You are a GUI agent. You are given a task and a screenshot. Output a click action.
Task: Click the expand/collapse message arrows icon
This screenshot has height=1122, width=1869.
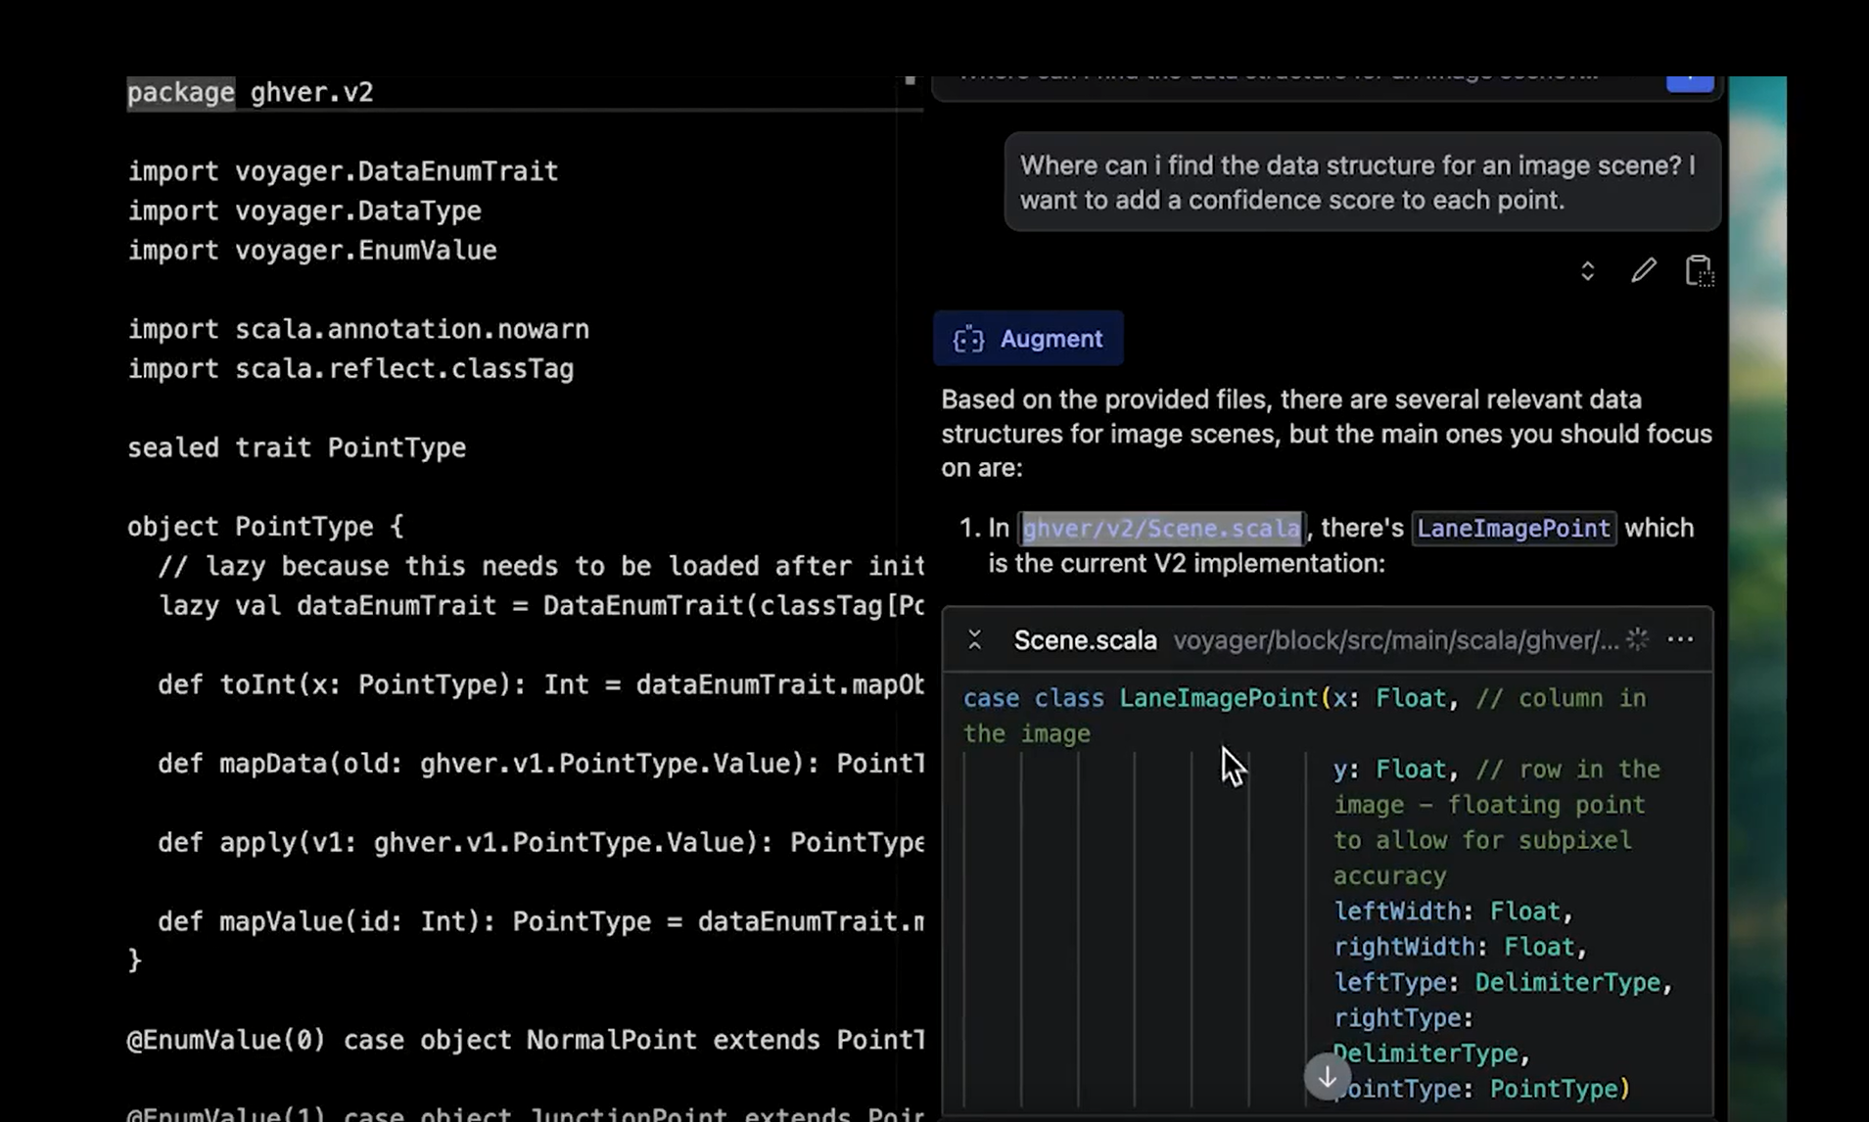pos(1587,271)
